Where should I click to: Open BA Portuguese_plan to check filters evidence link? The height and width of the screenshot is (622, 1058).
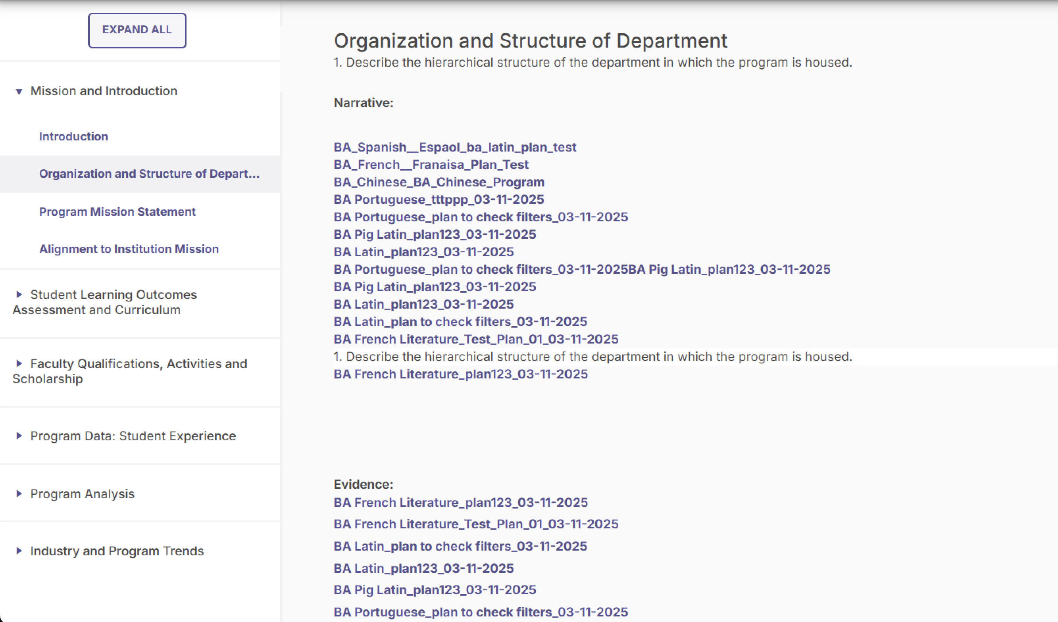481,612
